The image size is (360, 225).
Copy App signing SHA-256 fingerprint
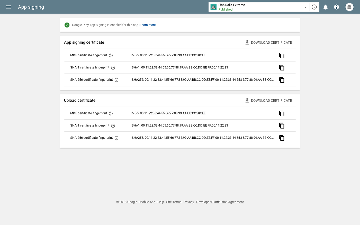282,80
